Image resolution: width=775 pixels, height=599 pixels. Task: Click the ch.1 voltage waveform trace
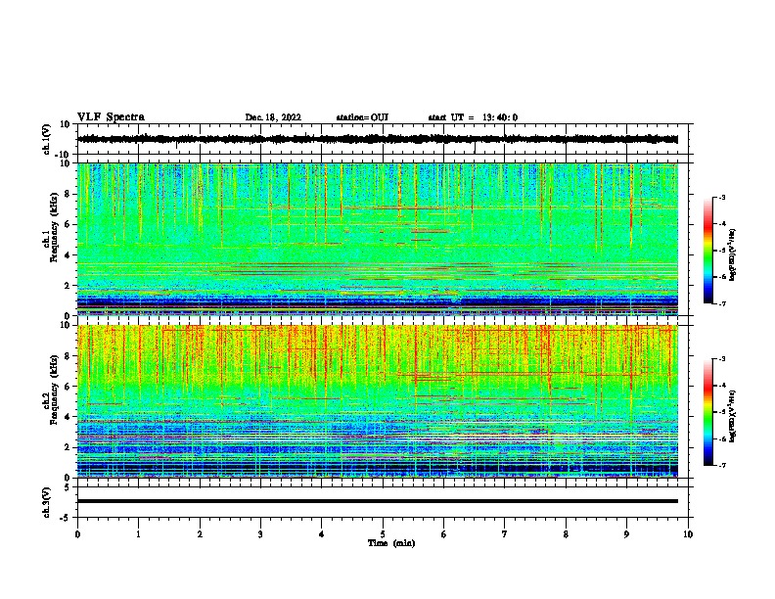378,139
